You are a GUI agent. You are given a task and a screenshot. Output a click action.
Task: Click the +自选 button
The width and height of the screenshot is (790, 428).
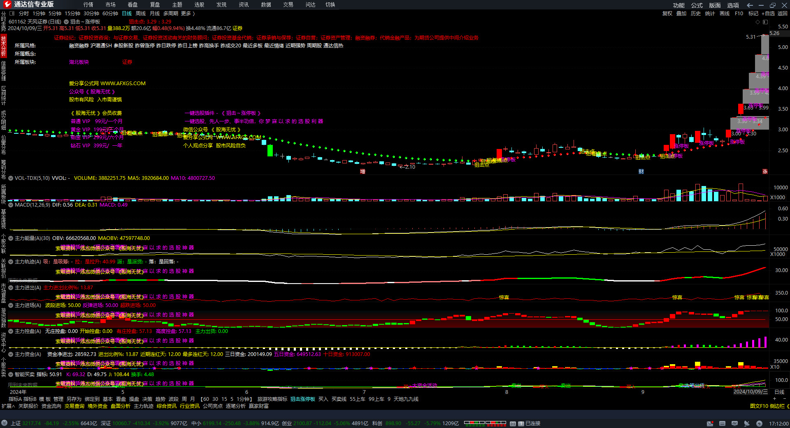[768, 14]
